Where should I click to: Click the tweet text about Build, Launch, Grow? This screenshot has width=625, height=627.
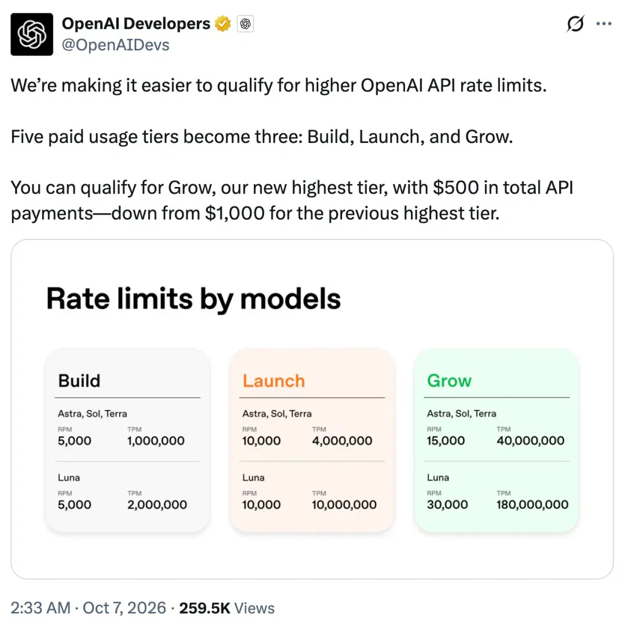262,137
